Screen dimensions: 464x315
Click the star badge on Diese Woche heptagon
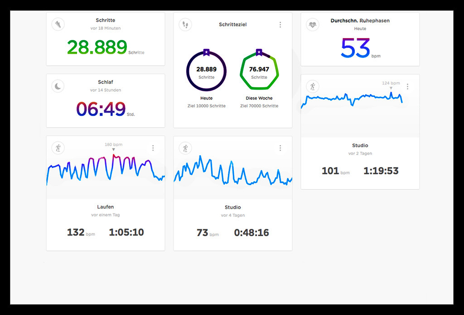tap(259, 52)
